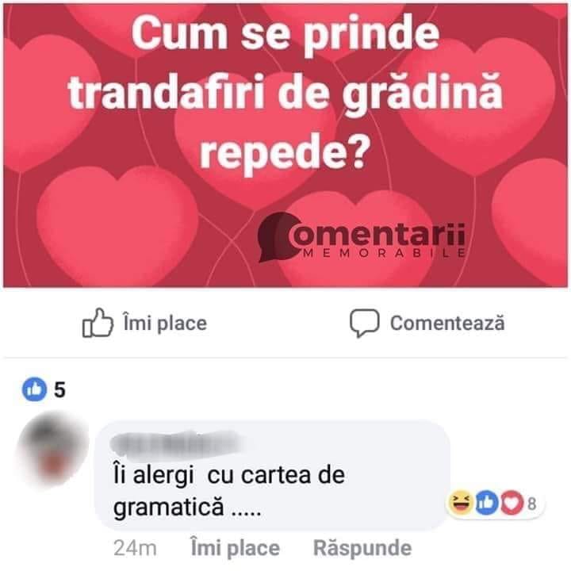This screenshot has height=571, width=571.
Task: Click the 24m timestamp of the comment
Action: click(x=135, y=549)
